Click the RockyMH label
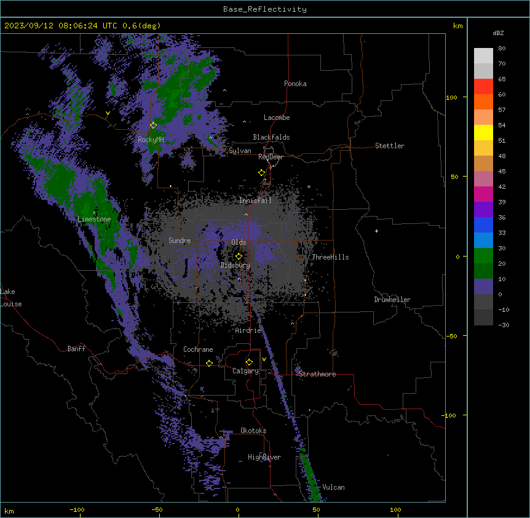530x518 pixels. [151, 139]
